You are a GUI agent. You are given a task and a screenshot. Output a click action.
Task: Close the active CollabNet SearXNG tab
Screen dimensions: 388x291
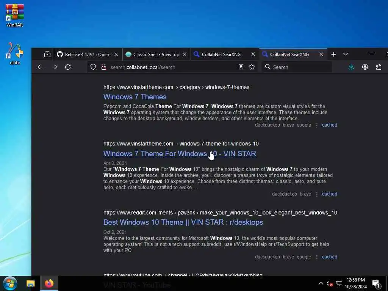321,55
